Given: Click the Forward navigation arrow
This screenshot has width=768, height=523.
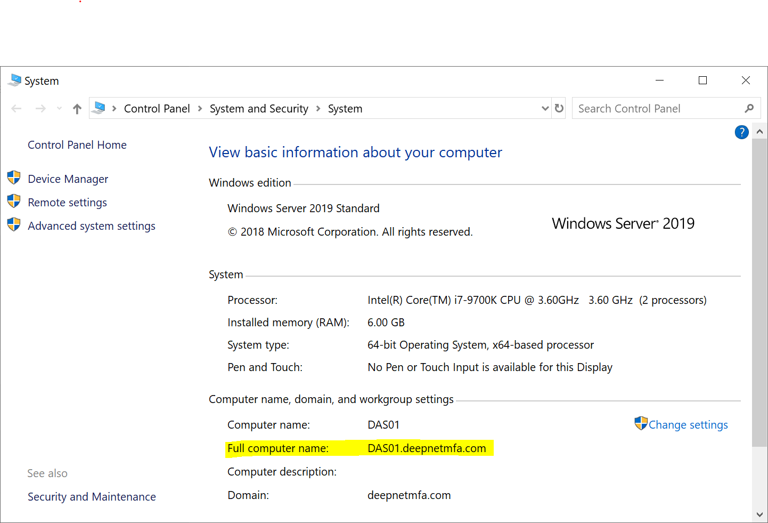Looking at the screenshot, I should pos(40,109).
